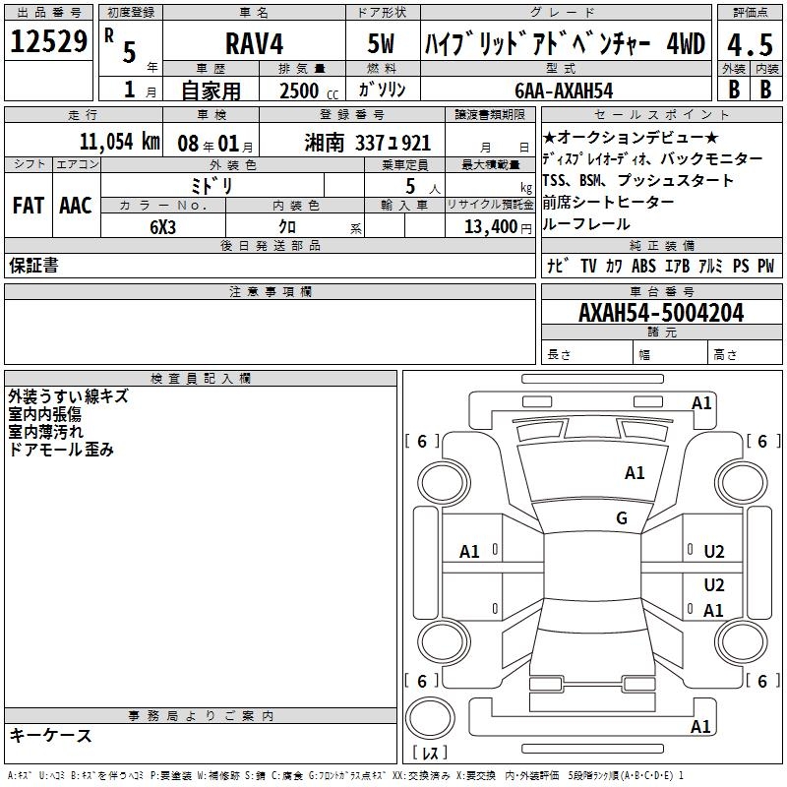
Task: Select mileage 11,054 km
Action: [x=119, y=141]
